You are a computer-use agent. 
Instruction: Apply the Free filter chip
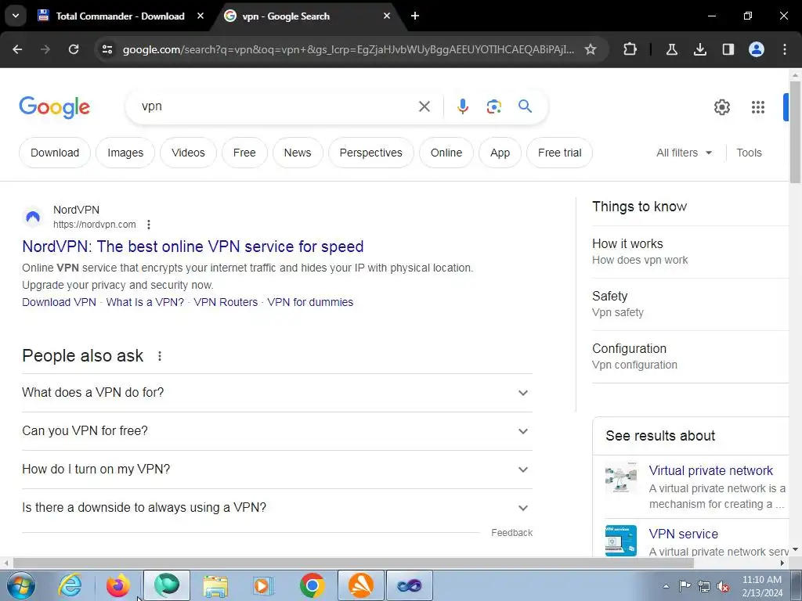pos(244,153)
